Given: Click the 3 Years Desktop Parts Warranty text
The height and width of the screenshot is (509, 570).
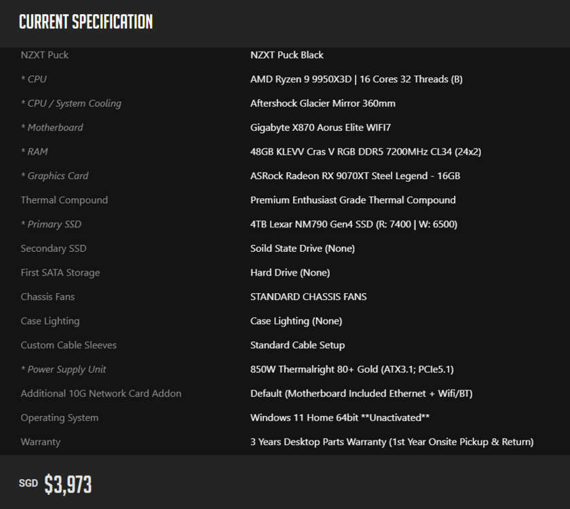Looking at the screenshot, I should (x=392, y=442).
